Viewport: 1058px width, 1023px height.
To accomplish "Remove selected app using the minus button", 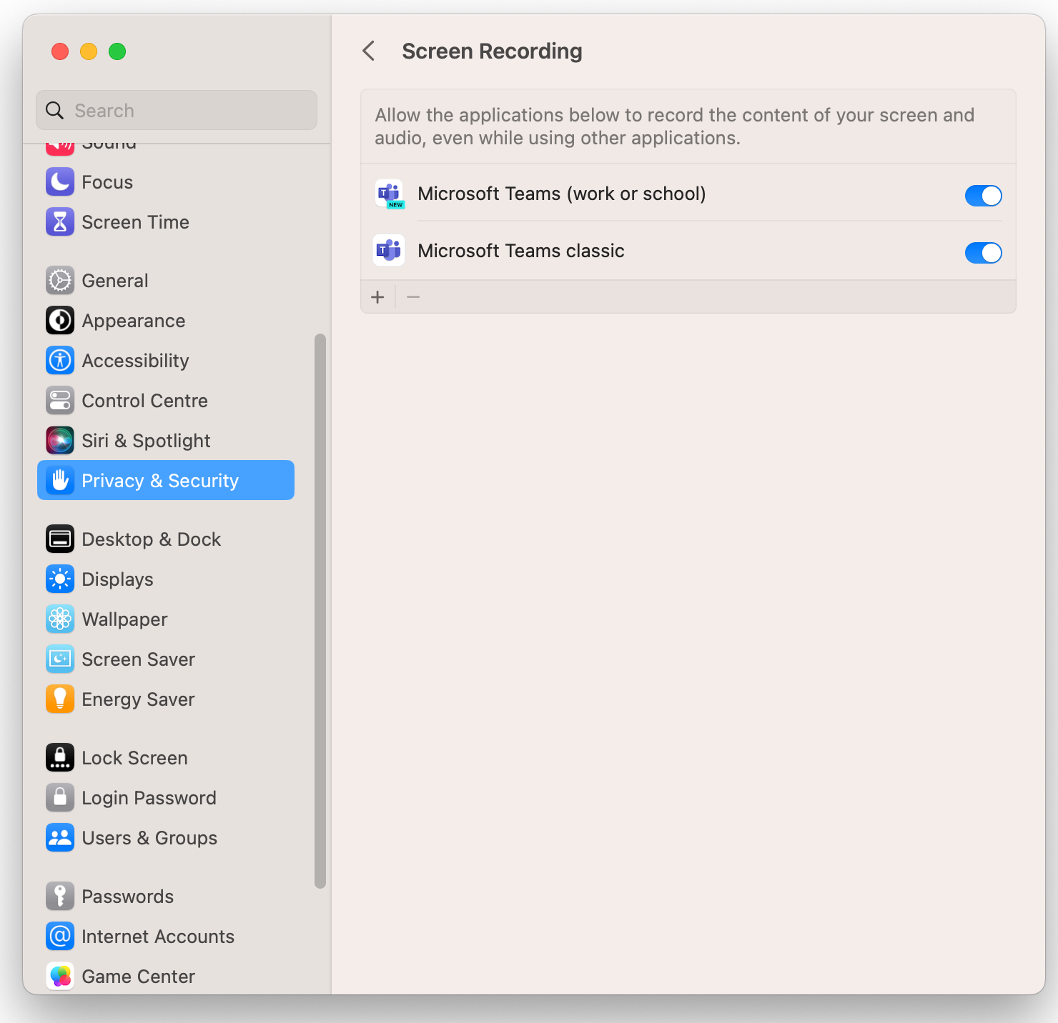I will (412, 296).
